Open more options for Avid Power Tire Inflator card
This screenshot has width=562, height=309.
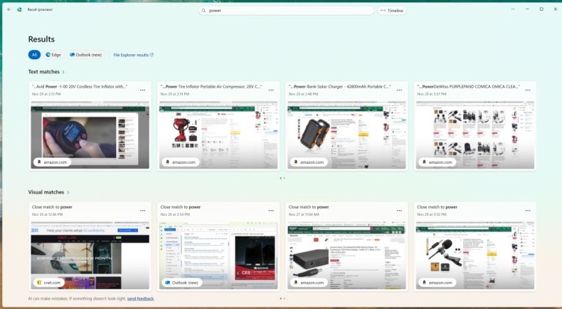[x=143, y=90]
